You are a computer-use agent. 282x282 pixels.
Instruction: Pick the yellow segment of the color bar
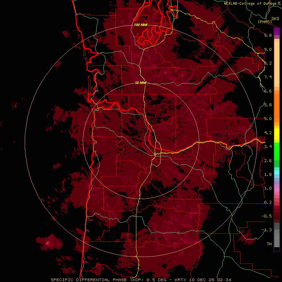point(277,134)
